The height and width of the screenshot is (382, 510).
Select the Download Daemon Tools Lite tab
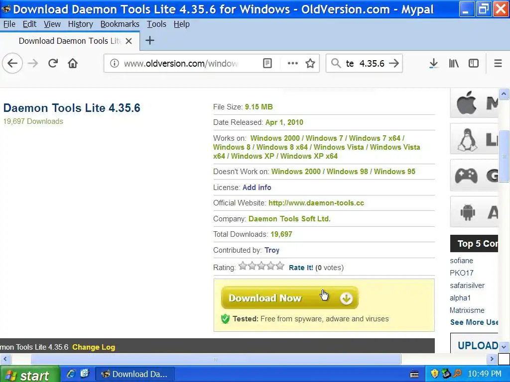click(x=70, y=41)
